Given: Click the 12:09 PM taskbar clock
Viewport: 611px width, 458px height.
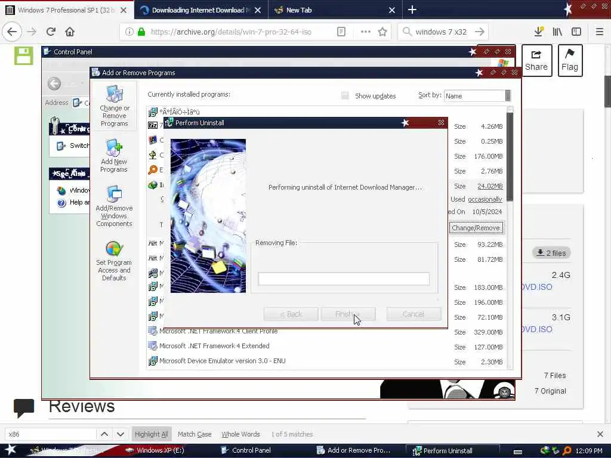Looking at the screenshot, I should pyautogui.click(x=589, y=451).
